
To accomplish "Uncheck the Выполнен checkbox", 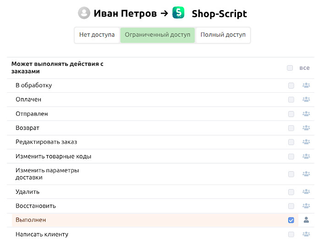I will (291, 220).
